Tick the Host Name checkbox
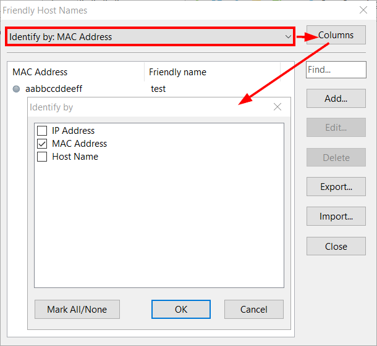Image resolution: width=377 pixels, height=346 pixels. click(x=42, y=157)
